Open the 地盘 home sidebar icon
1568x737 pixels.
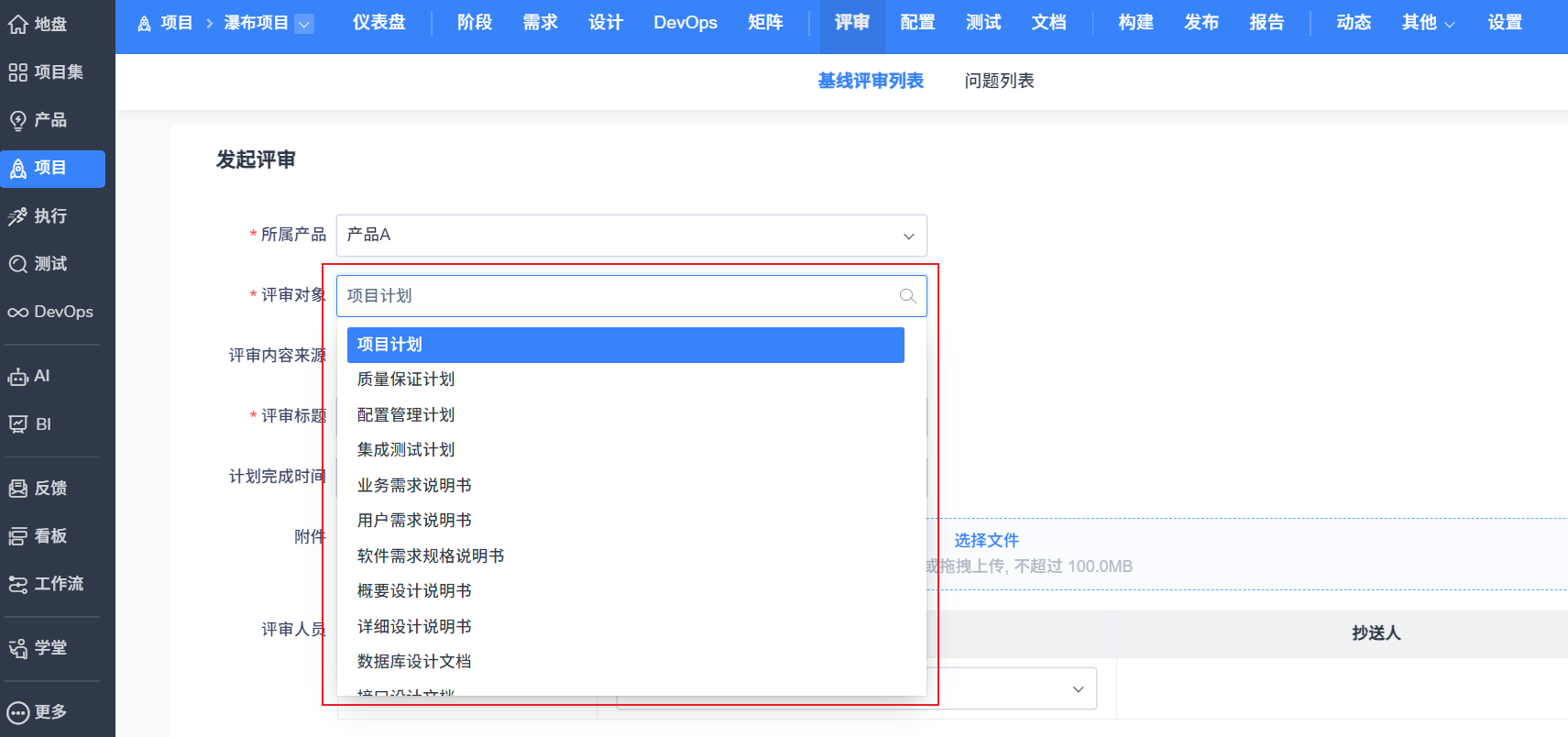click(18, 25)
